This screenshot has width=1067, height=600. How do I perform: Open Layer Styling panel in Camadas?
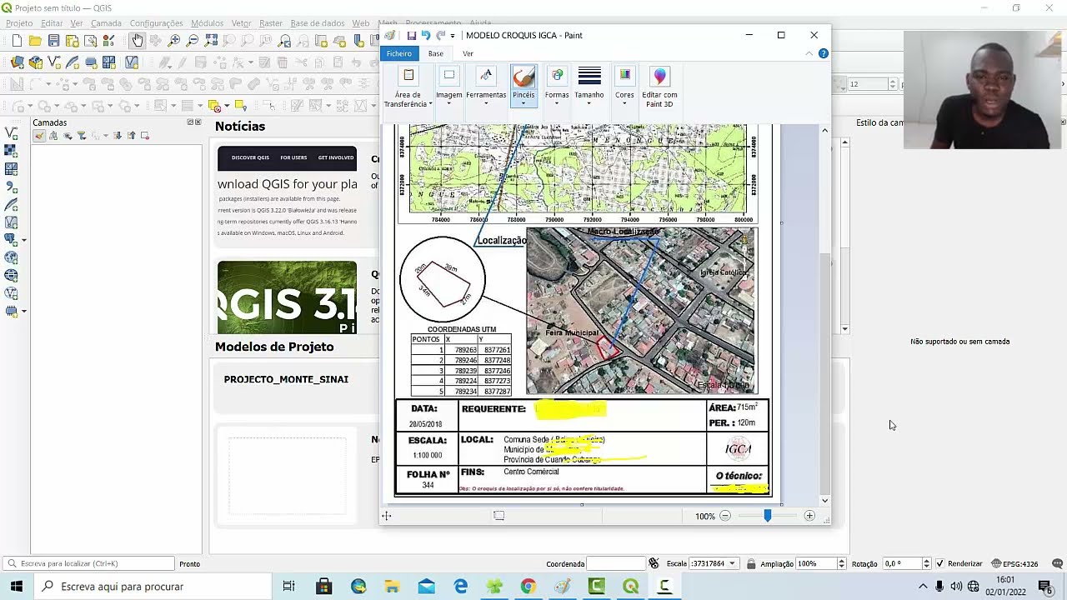click(x=39, y=136)
